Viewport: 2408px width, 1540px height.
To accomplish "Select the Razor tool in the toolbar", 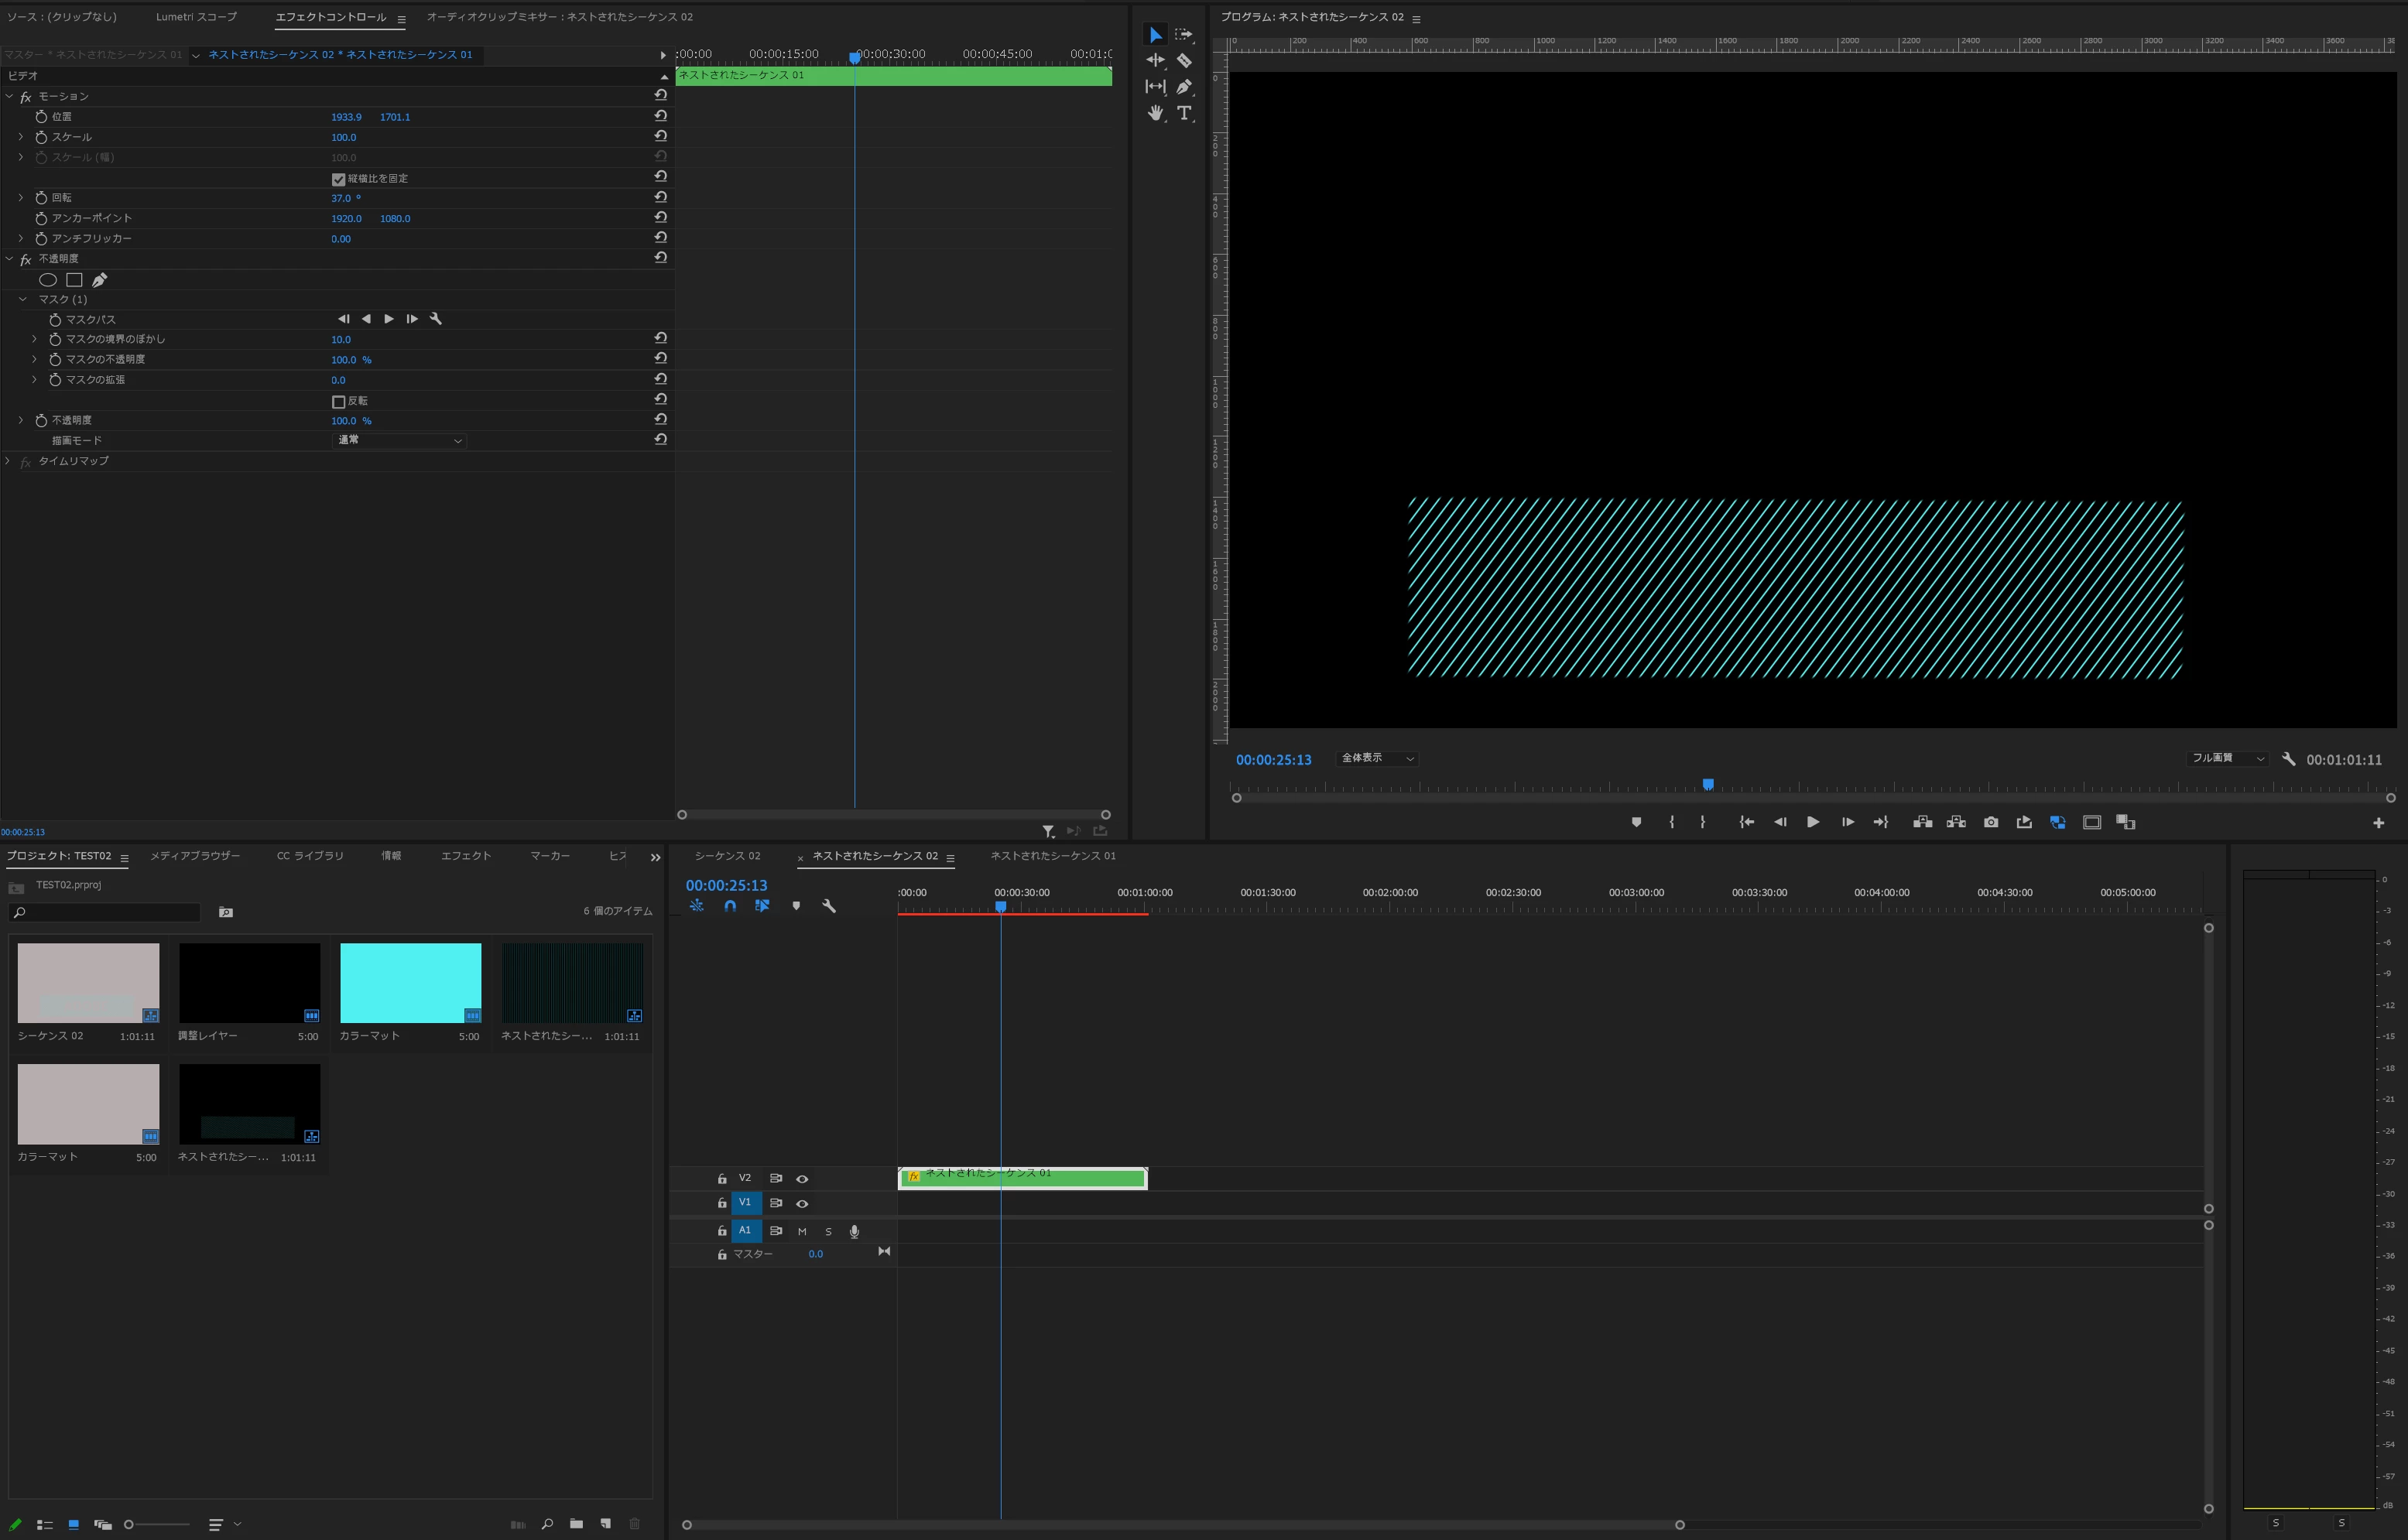I will tap(1184, 61).
